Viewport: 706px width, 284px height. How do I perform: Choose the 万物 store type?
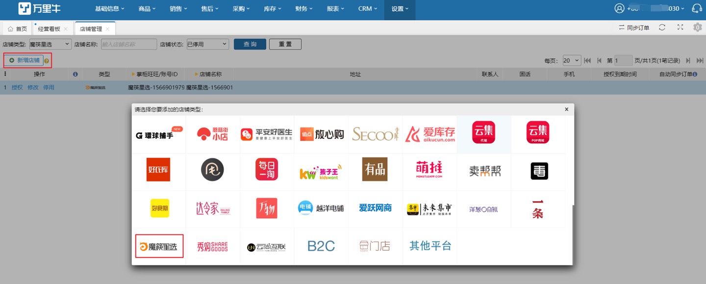point(267,208)
